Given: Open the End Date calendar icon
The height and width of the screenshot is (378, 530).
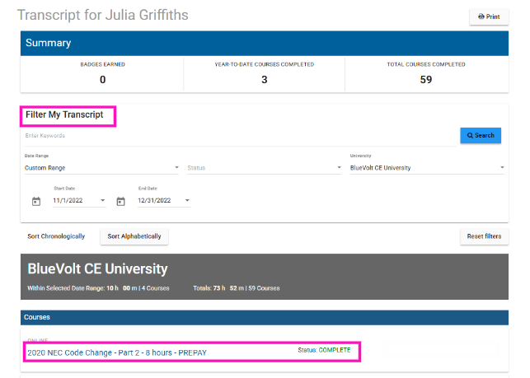Looking at the screenshot, I should tap(120, 201).
